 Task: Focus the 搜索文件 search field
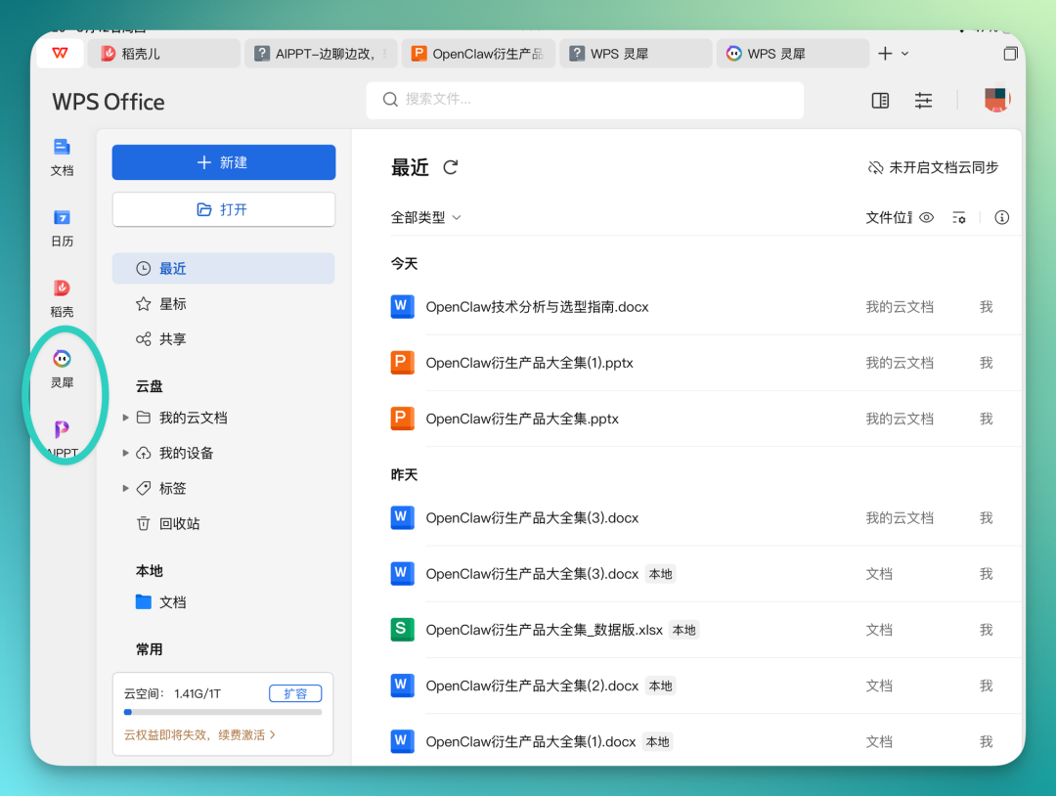click(x=585, y=101)
